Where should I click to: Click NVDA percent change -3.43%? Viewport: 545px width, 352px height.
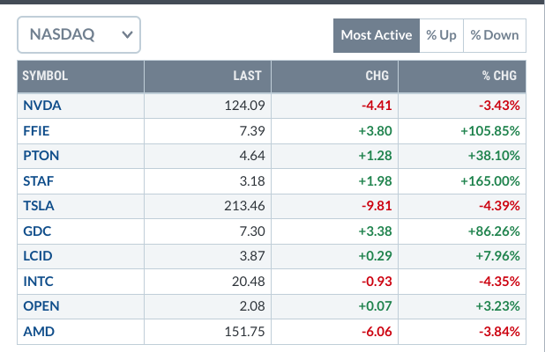pos(499,106)
